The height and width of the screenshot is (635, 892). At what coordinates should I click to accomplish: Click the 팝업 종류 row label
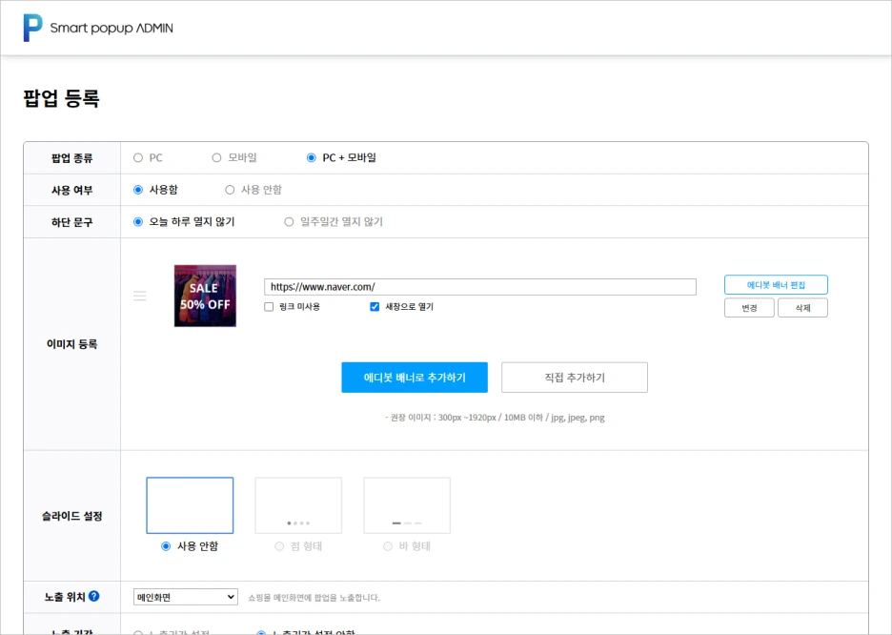tap(71, 158)
